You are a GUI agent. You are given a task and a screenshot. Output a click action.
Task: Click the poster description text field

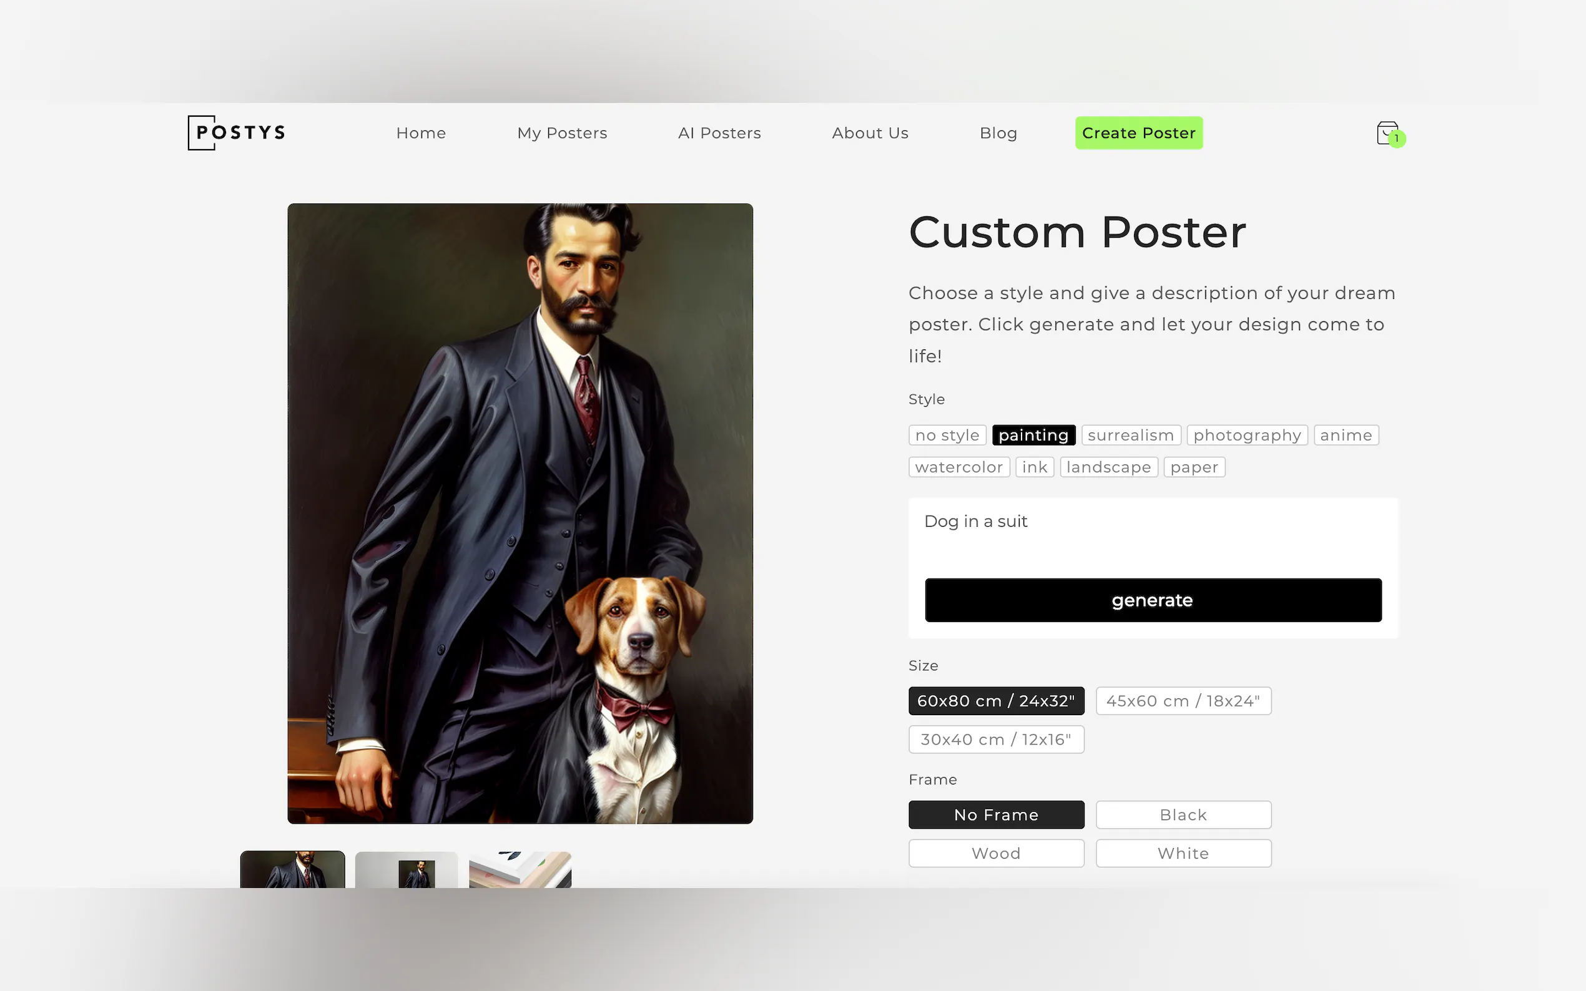tap(1153, 534)
